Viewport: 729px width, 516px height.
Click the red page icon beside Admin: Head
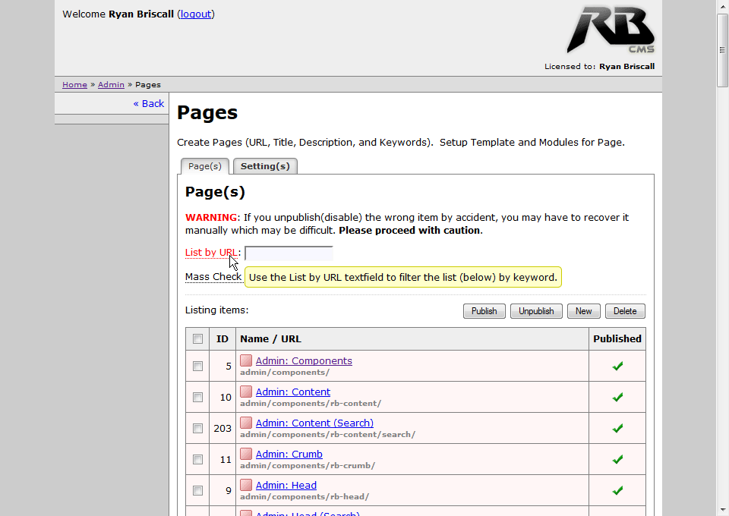[246, 485]
